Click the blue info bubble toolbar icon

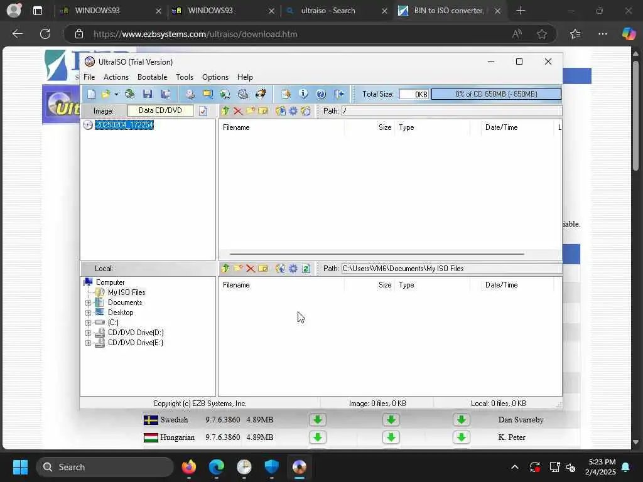[303, 94]
